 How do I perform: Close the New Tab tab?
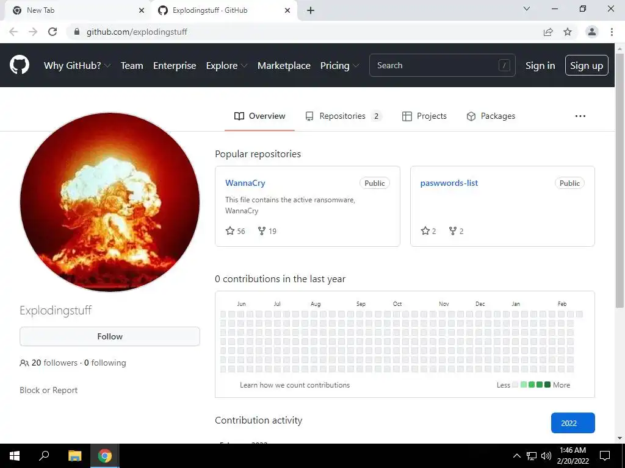pos(142,11)
